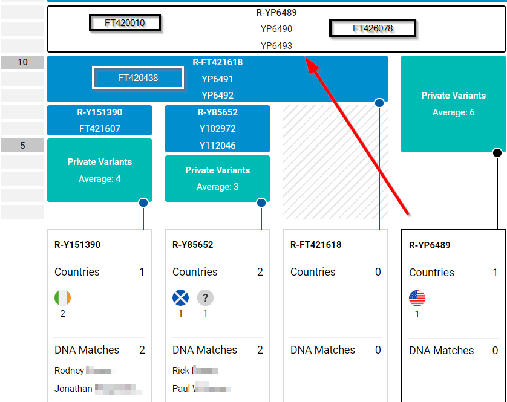Click the node dot under the R-FT421618 block
The width and height of the screenshot is (507, 402).
(x=379, y=103)
